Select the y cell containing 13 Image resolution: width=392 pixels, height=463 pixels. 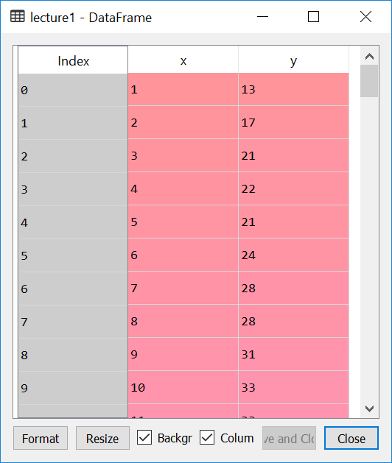[293, 90]
